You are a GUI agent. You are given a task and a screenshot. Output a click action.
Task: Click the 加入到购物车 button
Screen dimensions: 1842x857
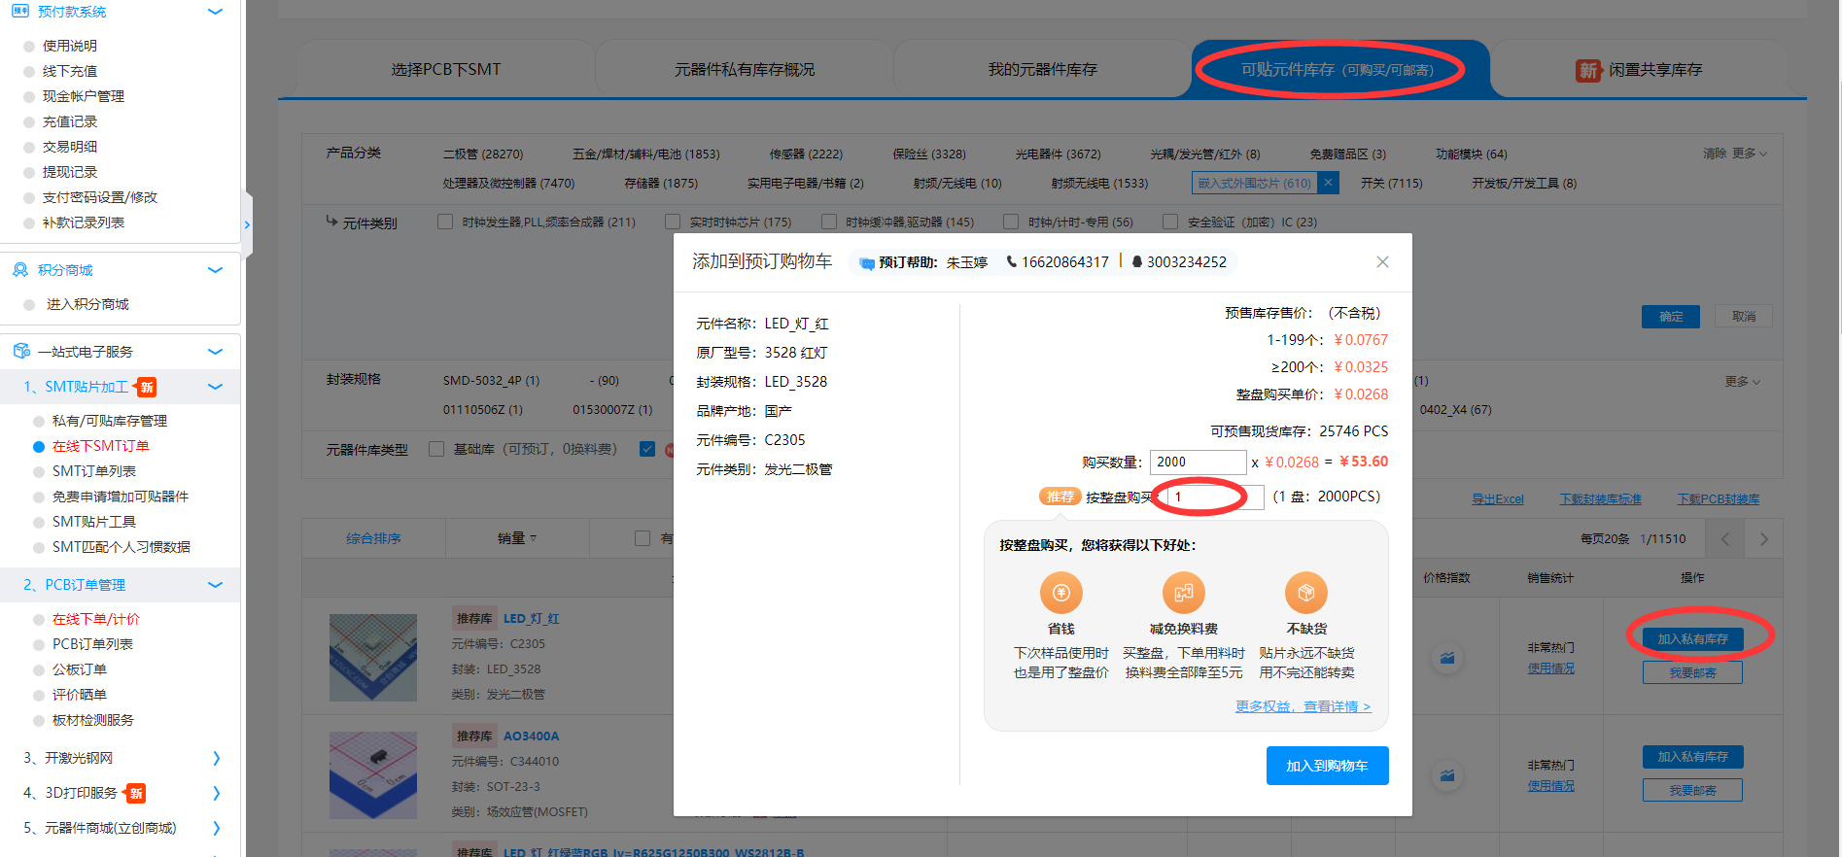click(1327, 766)
